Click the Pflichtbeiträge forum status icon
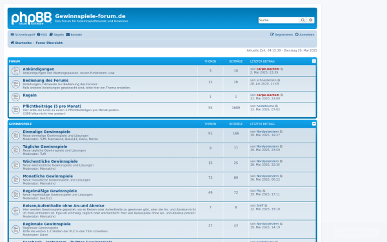Screen dimensions: 387x242 coord(15,110)
